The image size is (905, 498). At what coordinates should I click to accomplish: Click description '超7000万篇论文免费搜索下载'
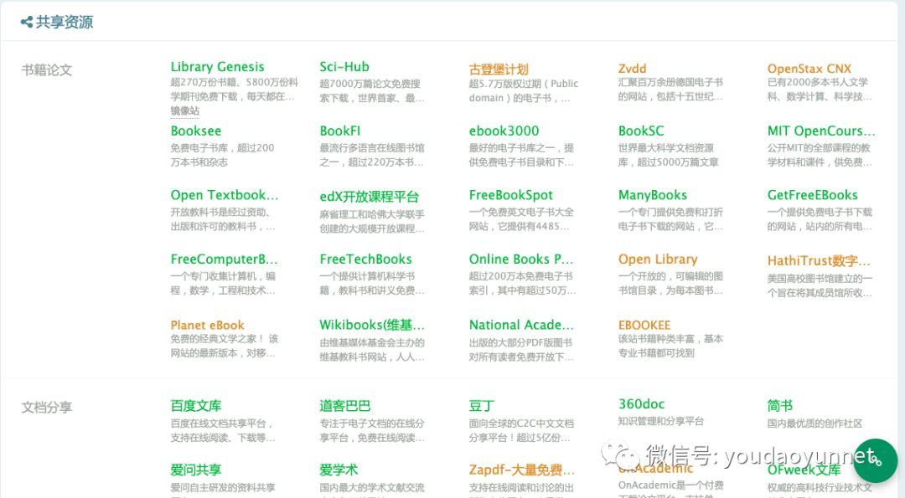point(372,91)
